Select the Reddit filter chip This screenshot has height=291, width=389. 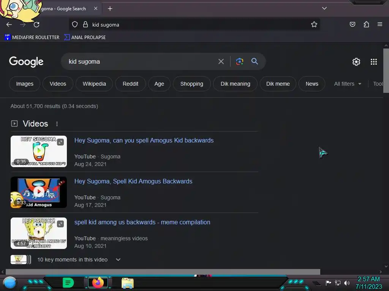point(131,84)
